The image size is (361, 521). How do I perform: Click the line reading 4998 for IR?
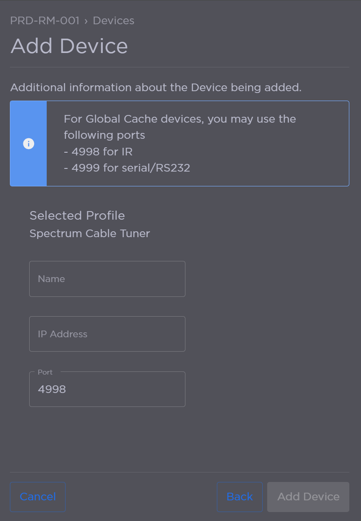click(98, 151)
